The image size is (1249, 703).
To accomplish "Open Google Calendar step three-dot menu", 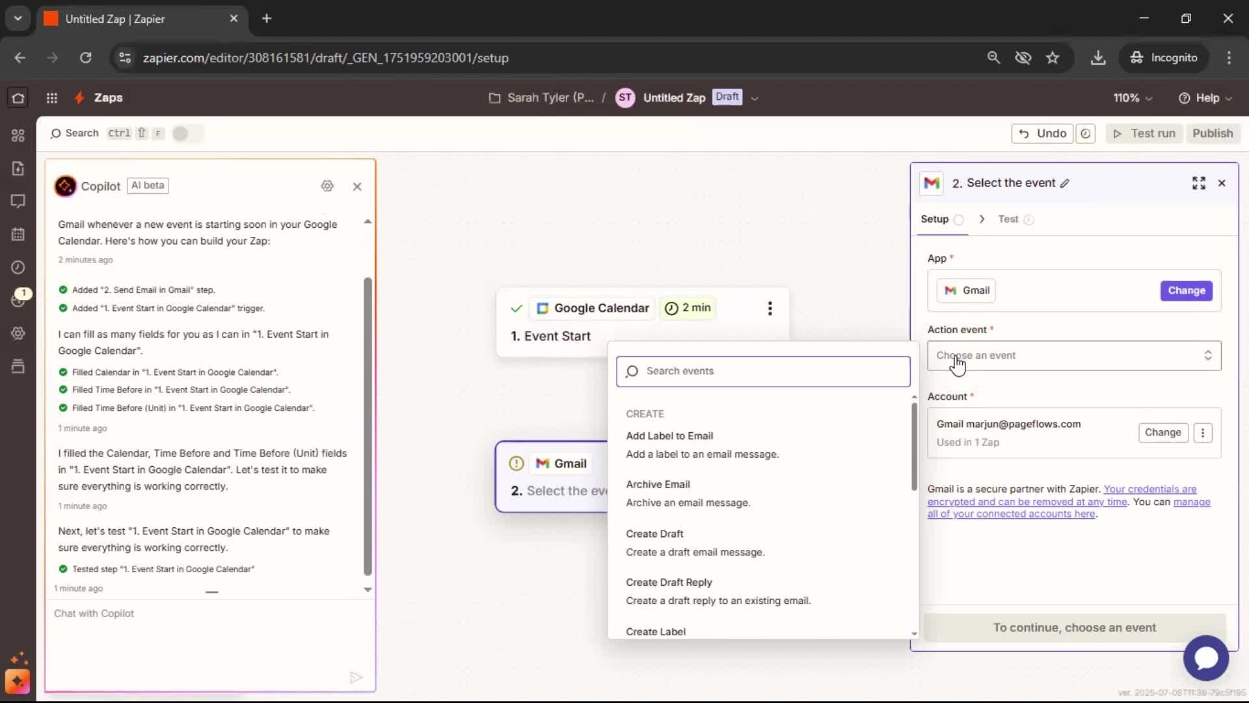I will tap(770, 309).
